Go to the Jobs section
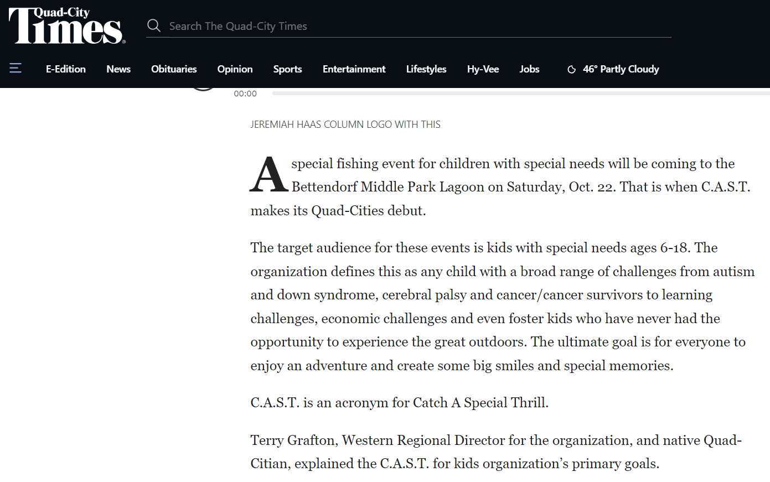Viewport: 770px width, 482px height. click(x=529, y=69)
